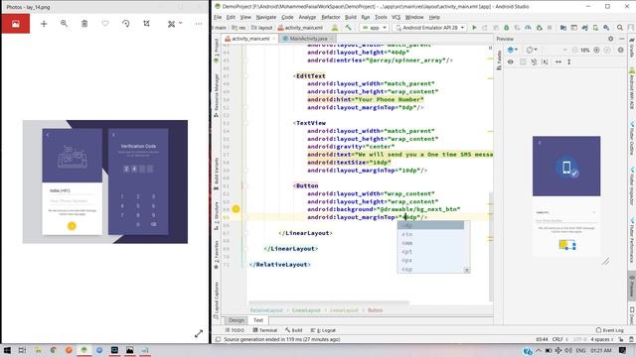Click the zoom magnifier in Photos
636x357 pixels.
click(64, 24)
